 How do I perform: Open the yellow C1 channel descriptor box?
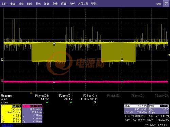click(x=11, y=114)
